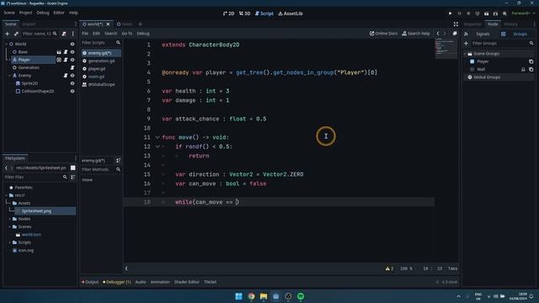The image size is (539, 303).
Task: Open the AssetLib workspace
Action: (x=291, y=13)
